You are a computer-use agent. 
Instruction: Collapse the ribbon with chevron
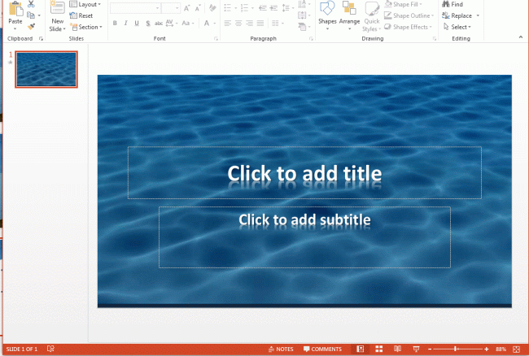(521, 37)
